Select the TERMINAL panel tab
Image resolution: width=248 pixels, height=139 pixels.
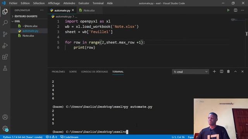118,72
